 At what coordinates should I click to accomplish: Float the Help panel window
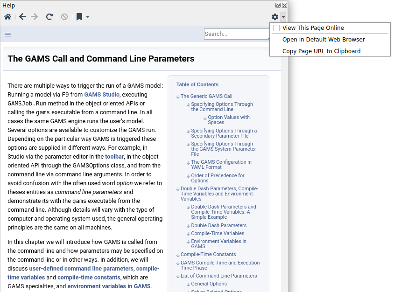click(278, 5)
